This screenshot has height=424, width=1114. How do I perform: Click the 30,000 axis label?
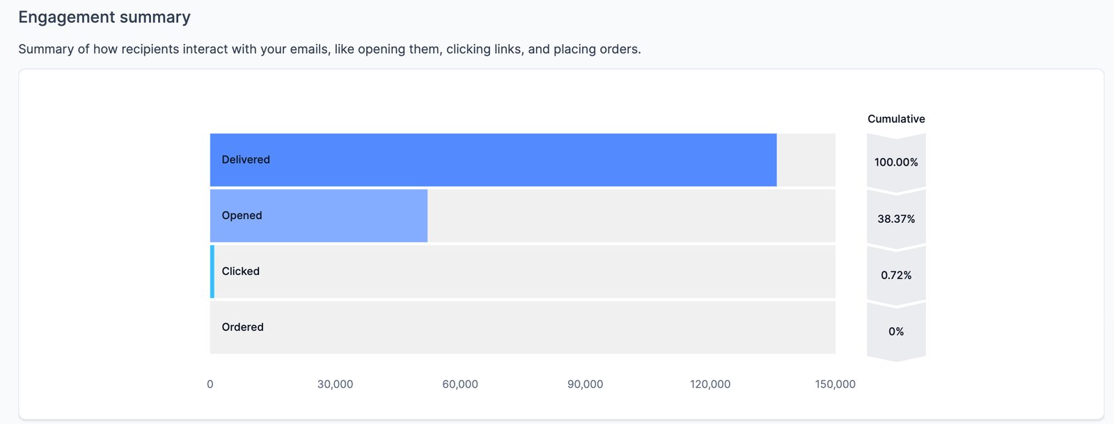(x=335, y=384)
